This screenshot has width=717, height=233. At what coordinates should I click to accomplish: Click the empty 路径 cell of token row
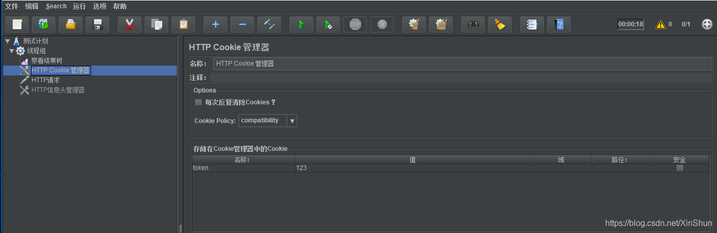click(x=621, y=168)
